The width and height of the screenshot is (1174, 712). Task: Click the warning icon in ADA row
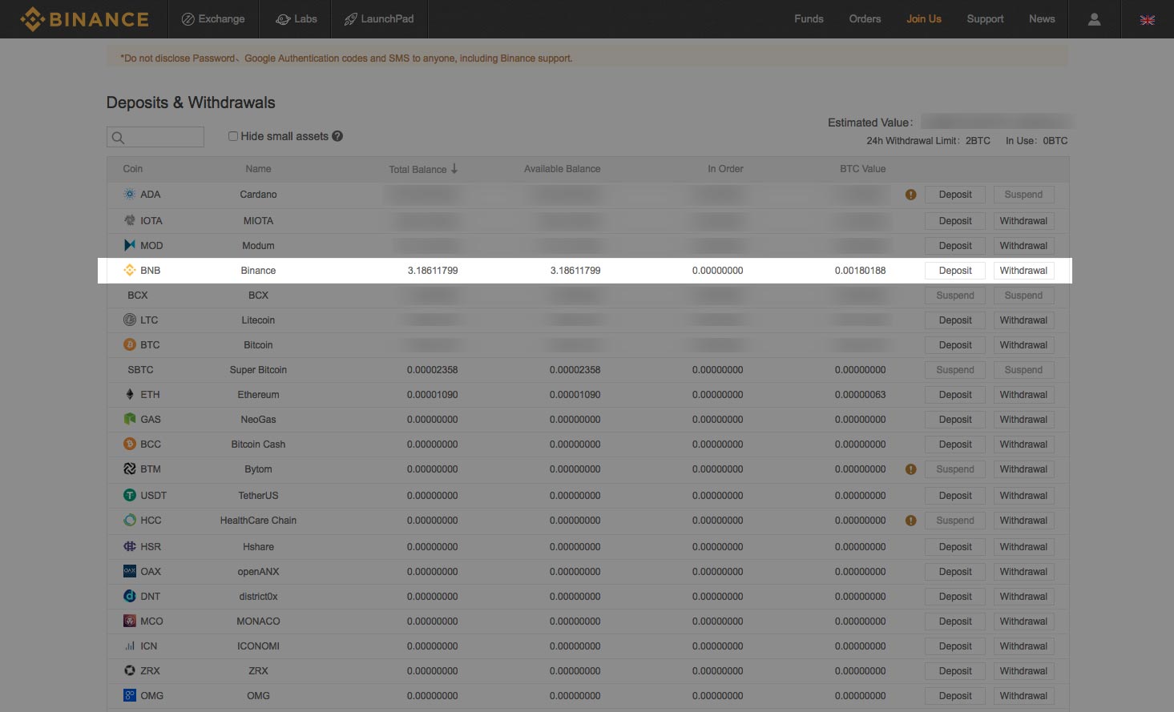point(910,195)
